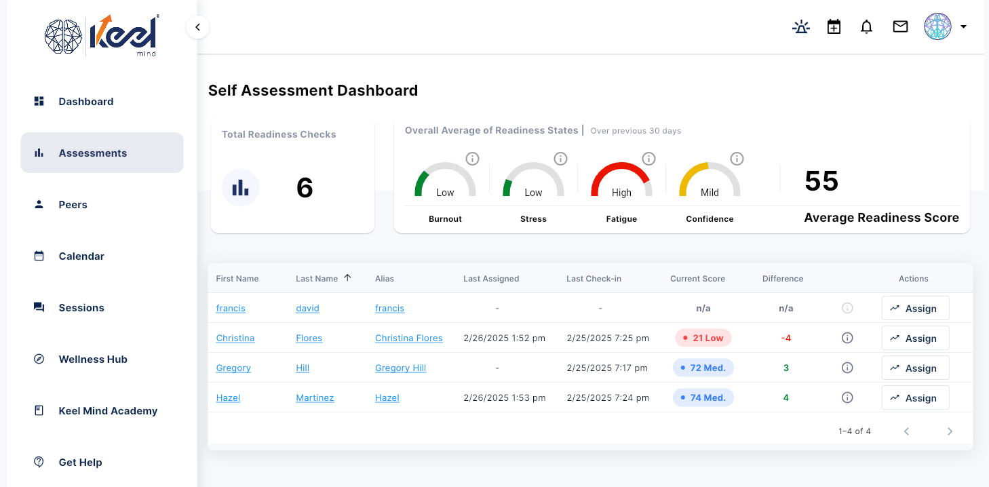Collapse the sidebar using the chevron button
This screenshot has width=989, height=487.
click(197, 27)
